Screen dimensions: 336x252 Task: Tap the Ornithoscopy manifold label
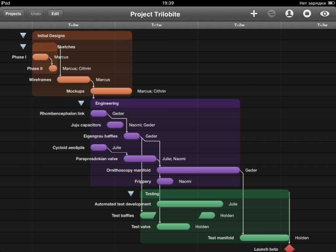(128, 170)
